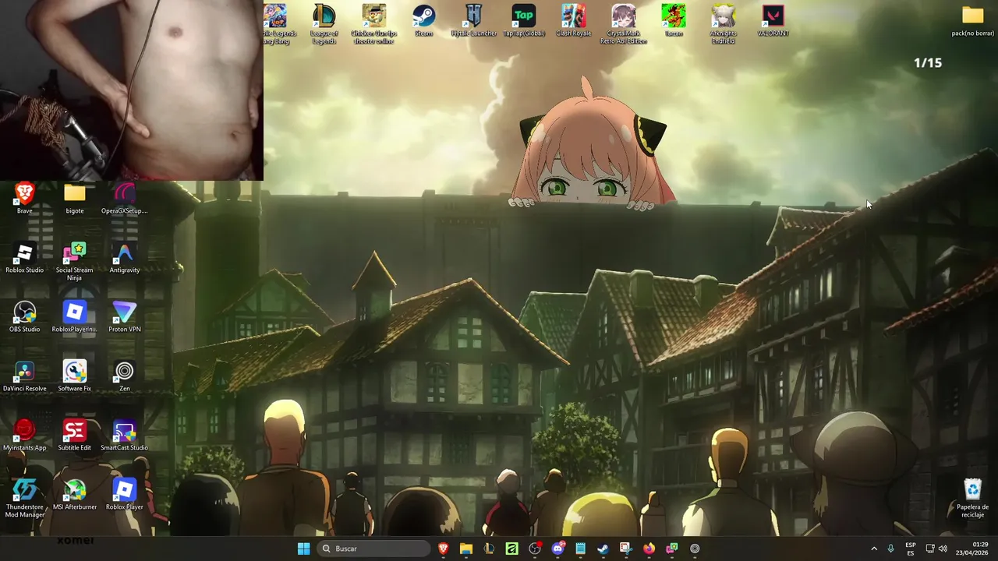Switch to OBS Studio in the taskbar
Screen dimensions: 998x561
(x=535, y=549)
